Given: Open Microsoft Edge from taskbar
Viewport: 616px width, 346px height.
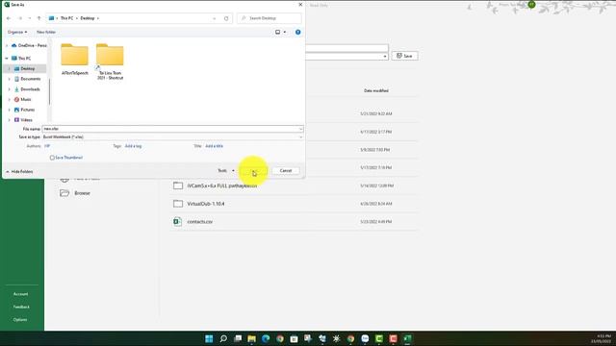Looking at the screenshot, I should point(266,338).
